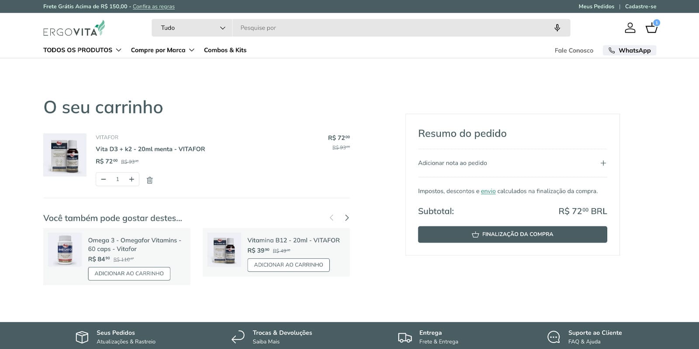Click the 'O seu carrinho' heading
The image size is (699, 349).
pos(103,107)
